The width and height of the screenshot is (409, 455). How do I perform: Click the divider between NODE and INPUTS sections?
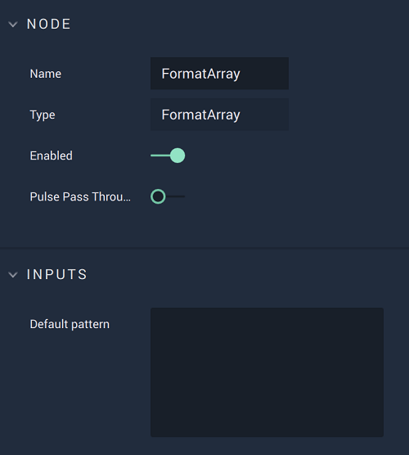tap(204, 248)
